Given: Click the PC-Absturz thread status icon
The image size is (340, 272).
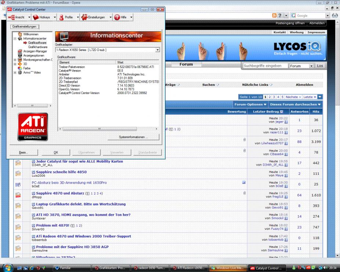Looking at the screenshot, I should tap(18, 184).
